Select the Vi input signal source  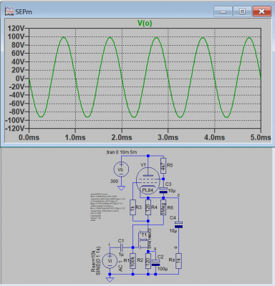110,261
